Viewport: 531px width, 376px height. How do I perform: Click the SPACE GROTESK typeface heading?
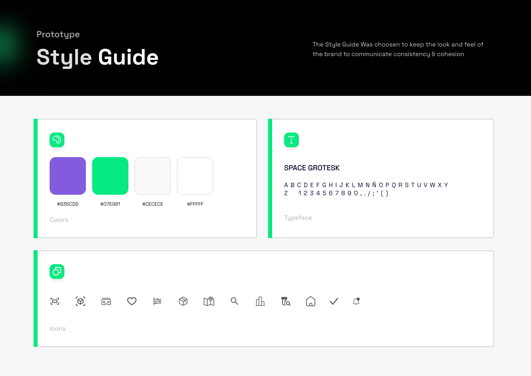pos(312,168)
